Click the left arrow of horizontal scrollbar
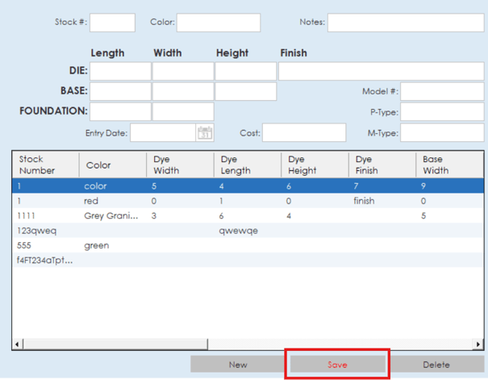This screenshot has height=380, width=488. tap(17, 345)
